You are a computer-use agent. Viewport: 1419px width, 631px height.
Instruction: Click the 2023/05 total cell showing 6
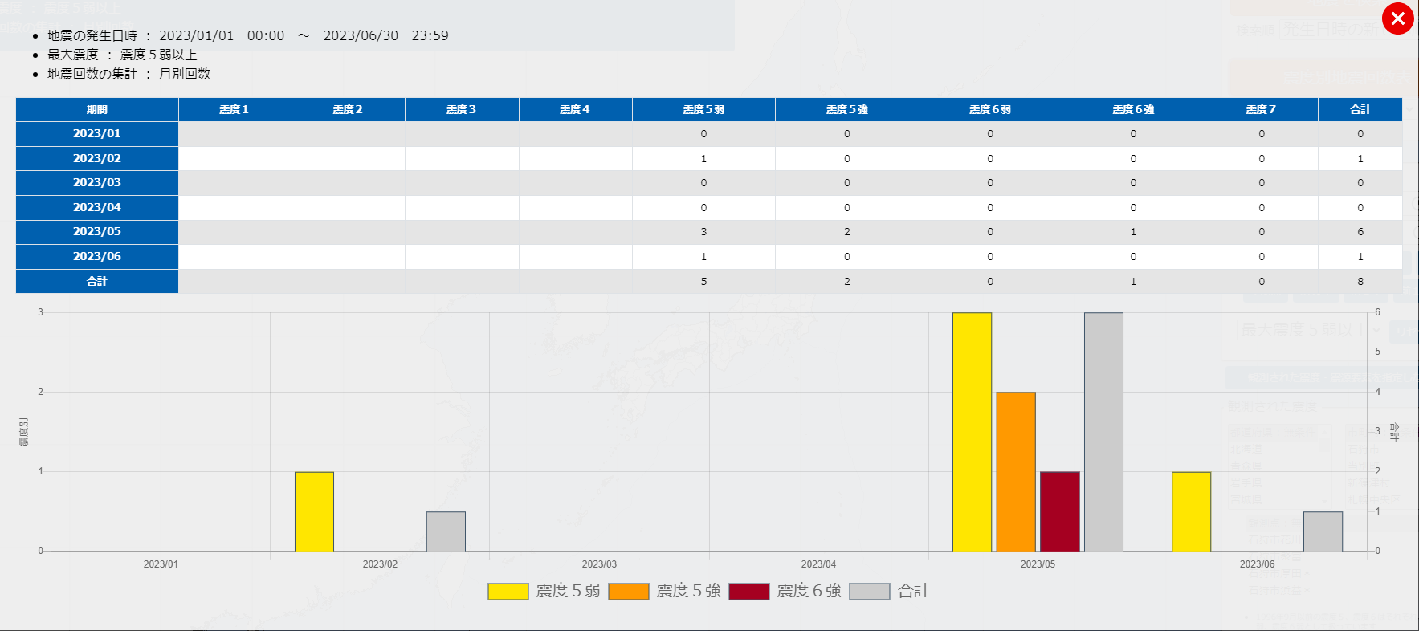pos(1360,232)
